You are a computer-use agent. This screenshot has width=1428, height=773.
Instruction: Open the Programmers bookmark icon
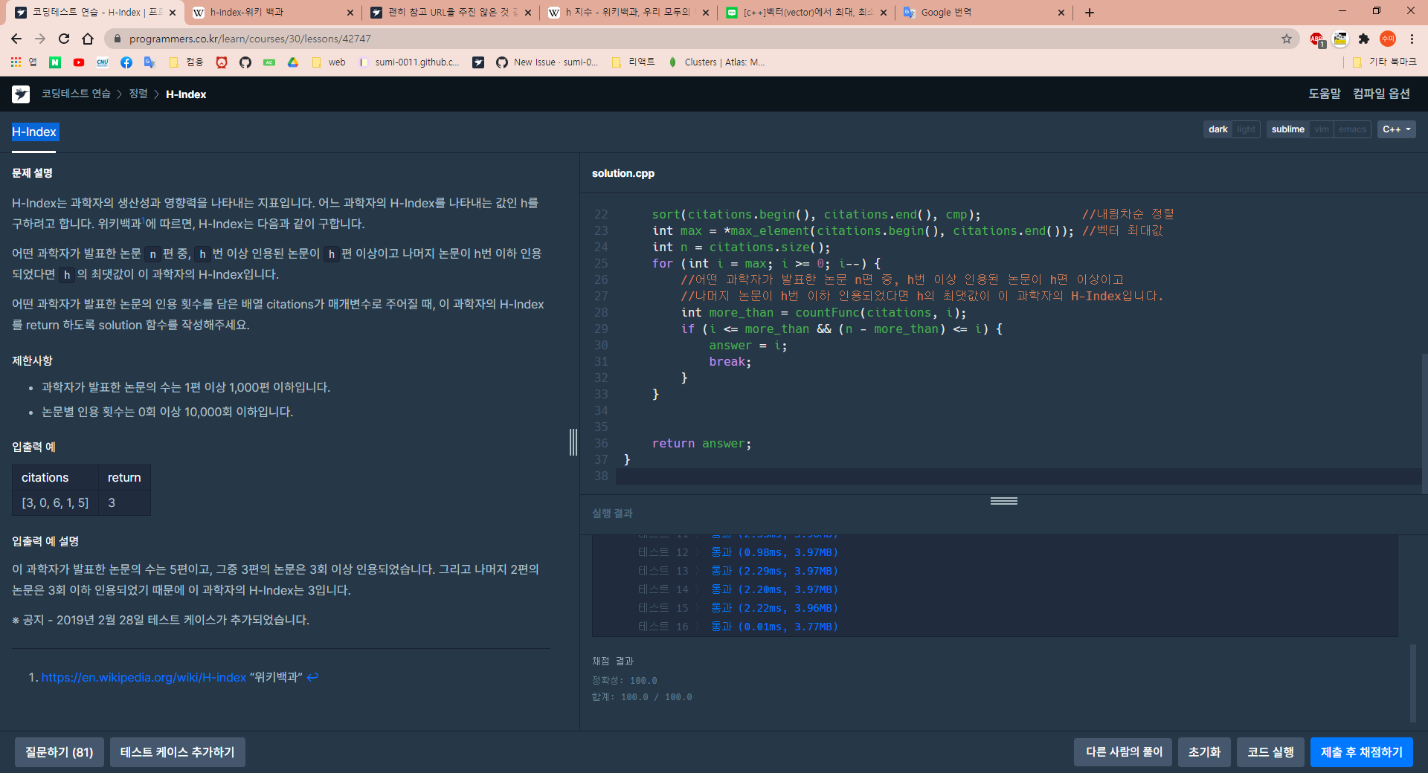pos(478,62)
